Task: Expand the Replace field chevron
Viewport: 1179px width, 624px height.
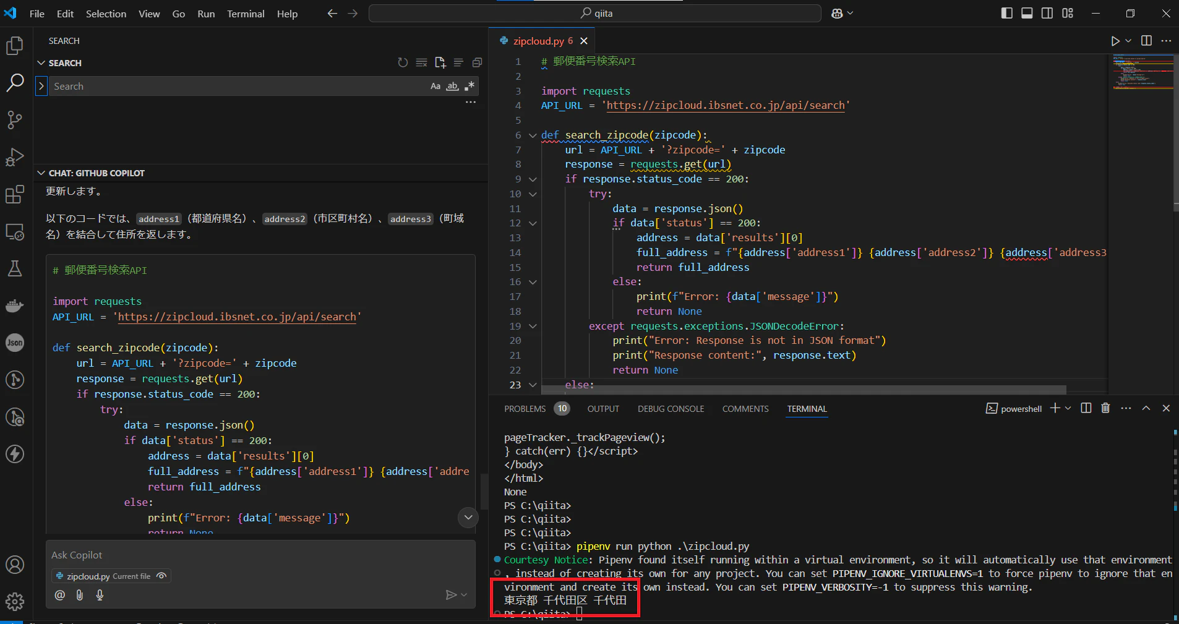Action: pos(41,86)
